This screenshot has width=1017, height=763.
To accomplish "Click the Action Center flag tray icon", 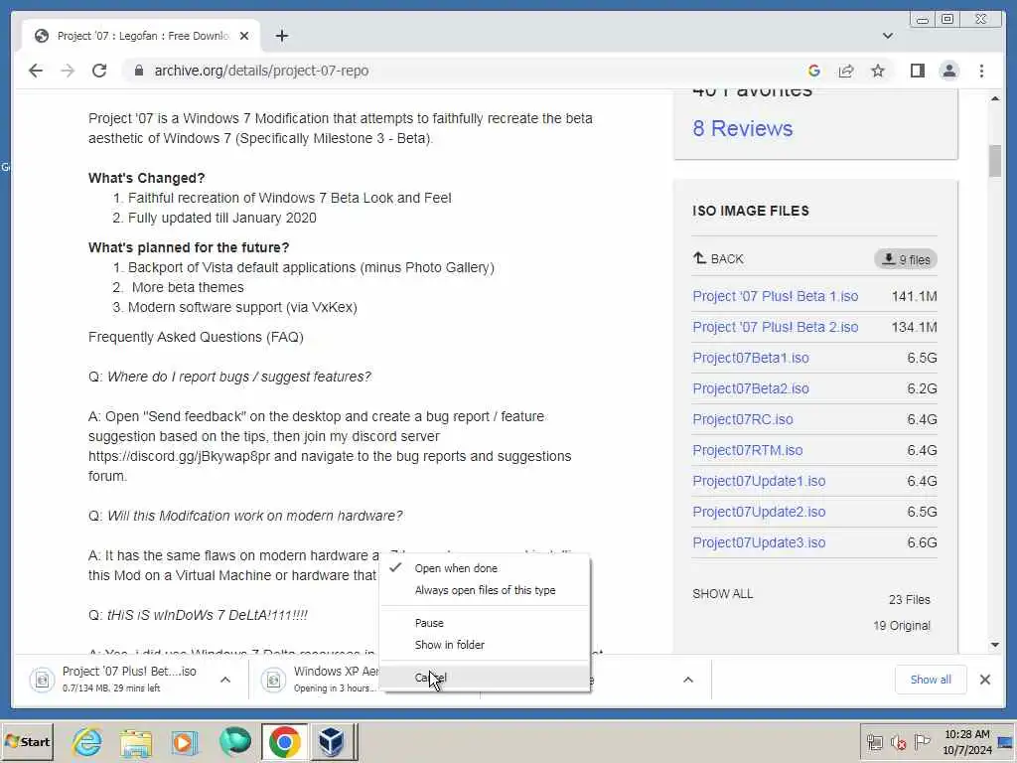I will (x=922, y=742).
